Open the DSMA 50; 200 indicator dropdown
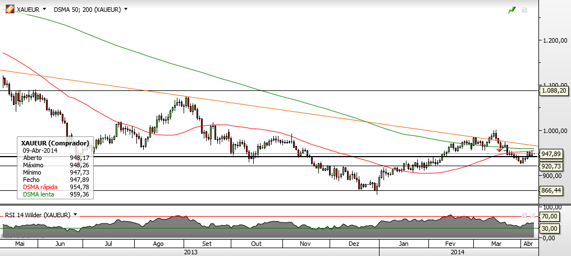 (x=126, y=9)
